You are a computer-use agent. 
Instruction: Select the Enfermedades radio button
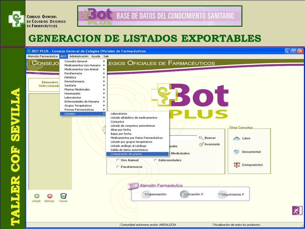click(x=155, y=160)
